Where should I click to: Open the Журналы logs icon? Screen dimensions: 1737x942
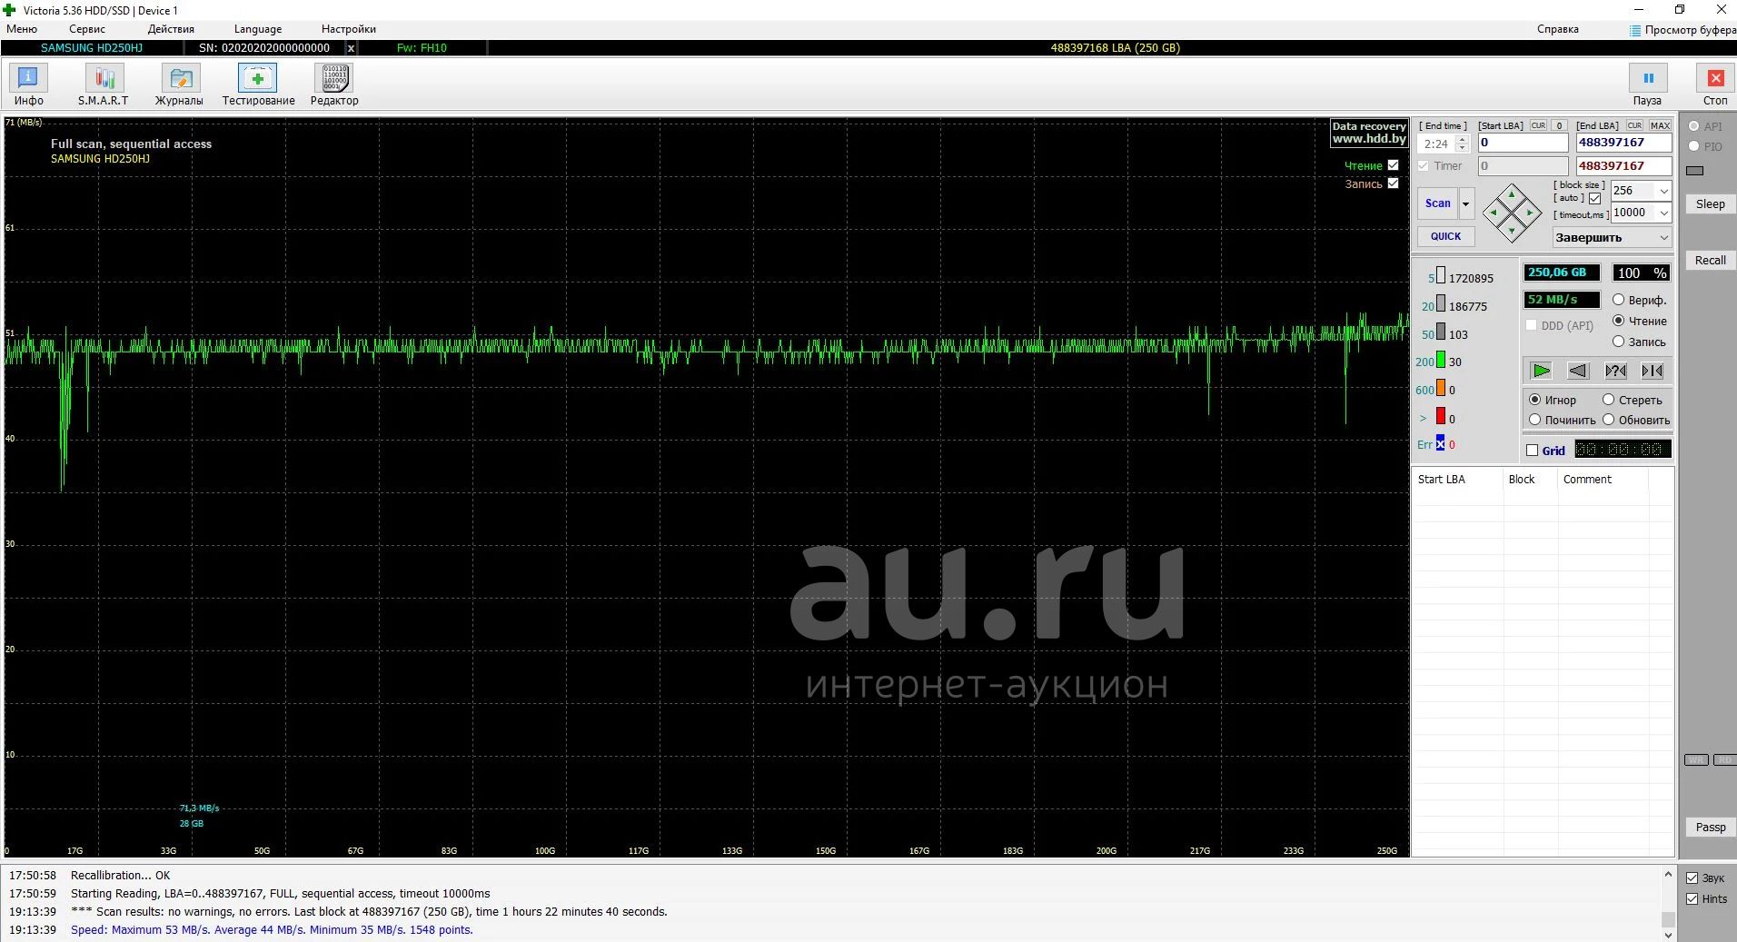[179, 85]
